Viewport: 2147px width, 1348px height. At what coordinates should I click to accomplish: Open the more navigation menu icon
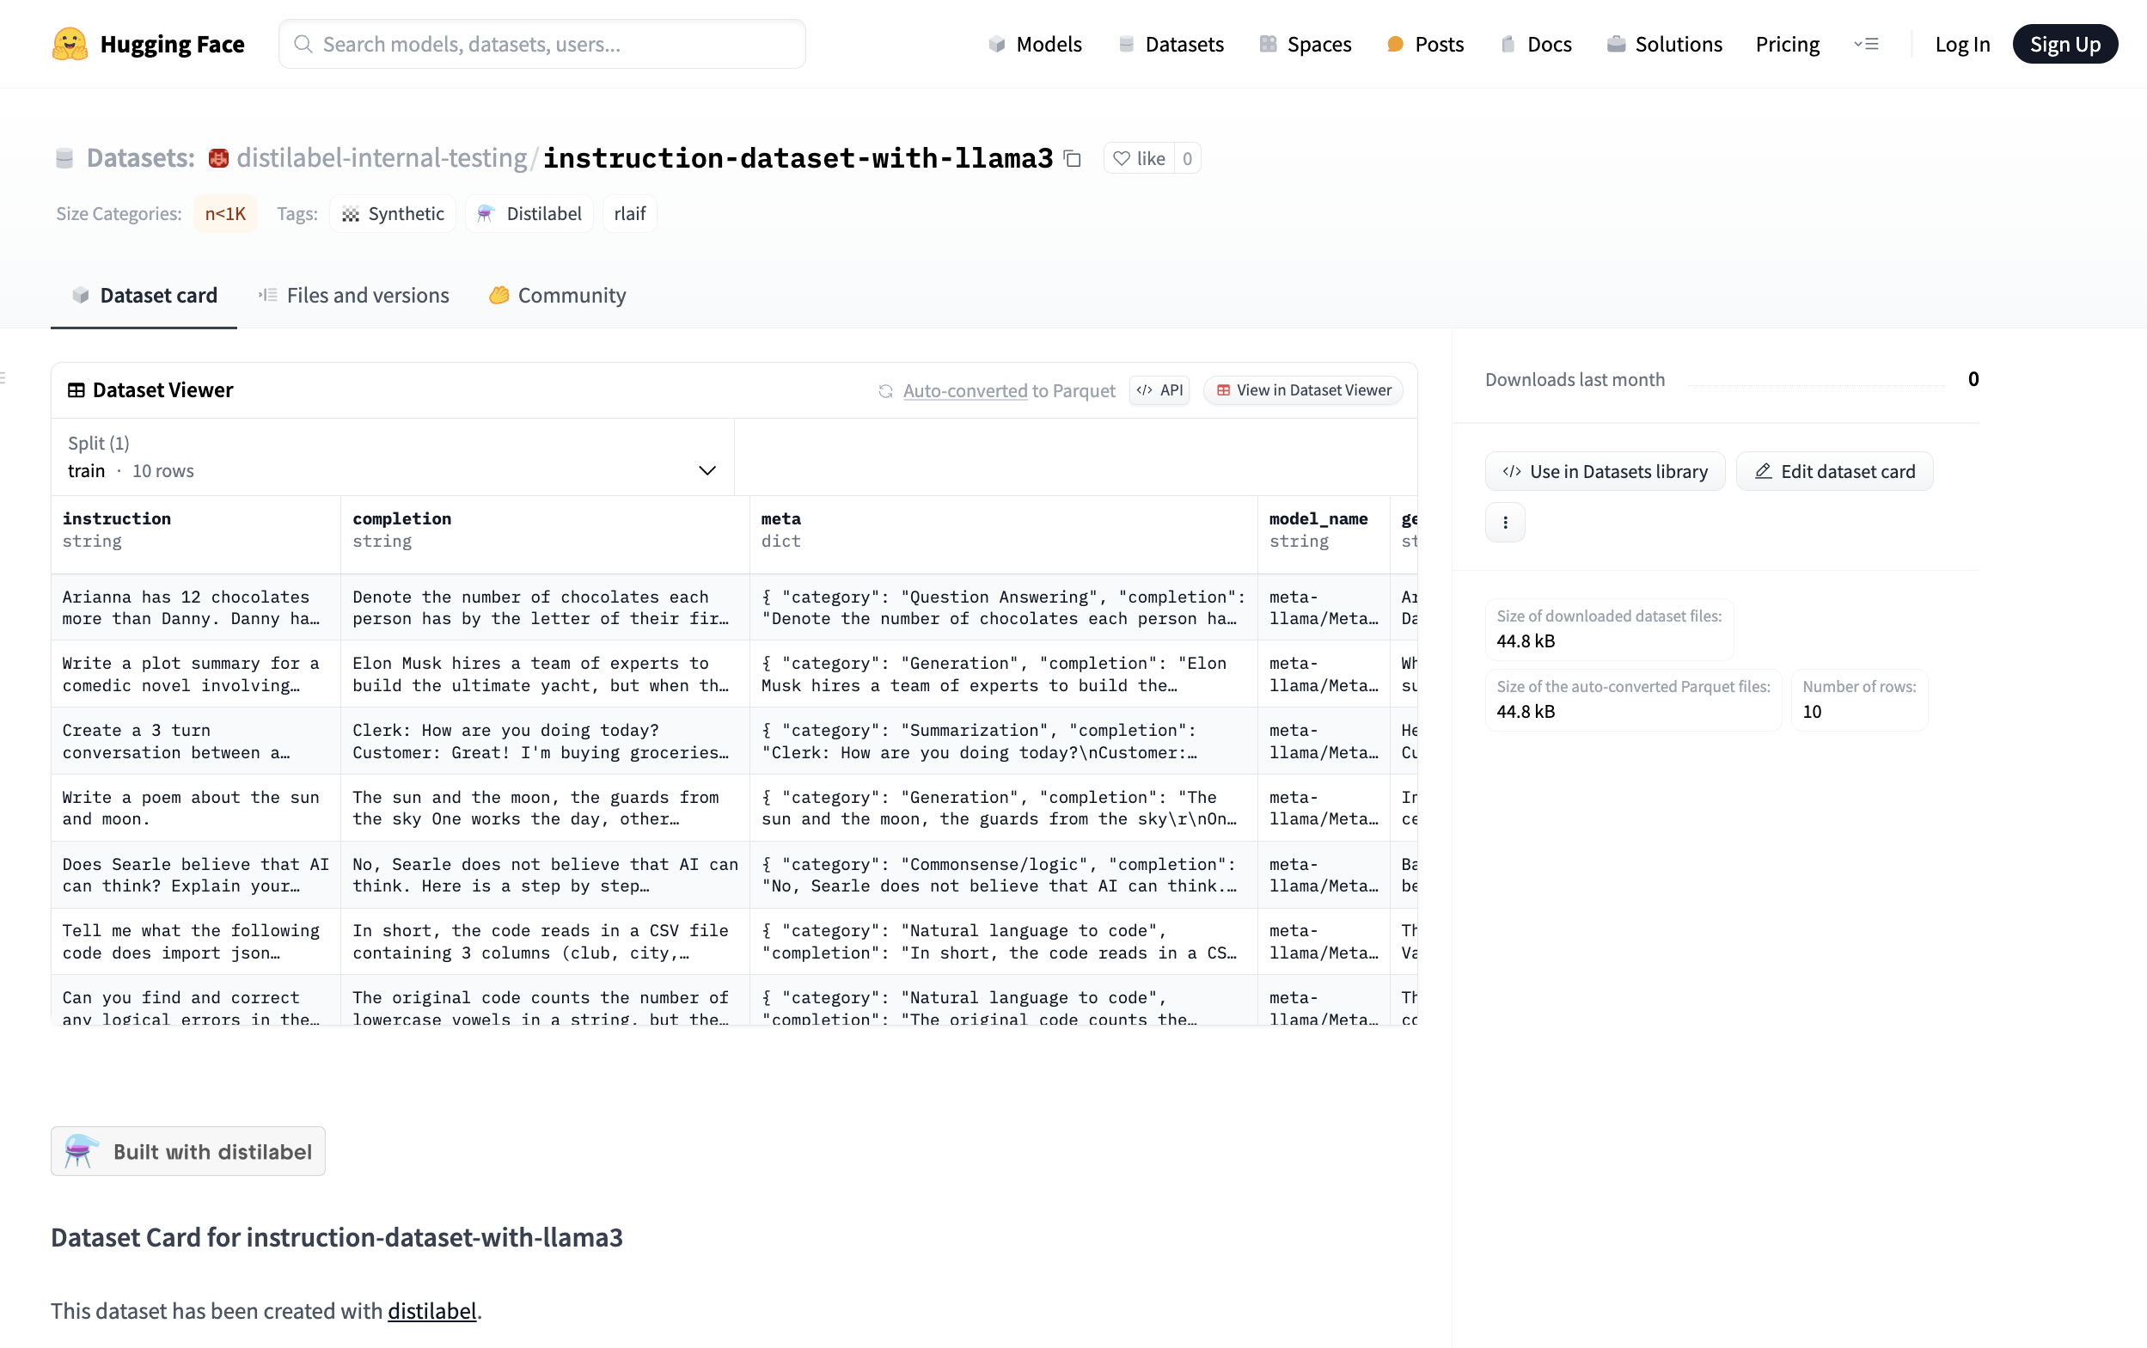pos(1866,44)
